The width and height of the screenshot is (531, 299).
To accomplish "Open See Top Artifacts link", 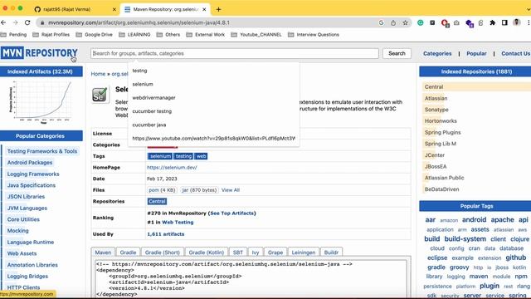I will (x=232, y=213).
